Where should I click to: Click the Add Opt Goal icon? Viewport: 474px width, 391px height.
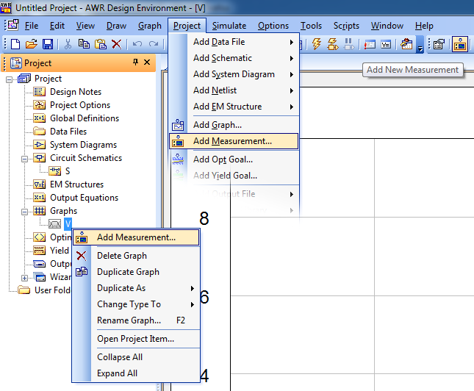(x=178, y=159)
